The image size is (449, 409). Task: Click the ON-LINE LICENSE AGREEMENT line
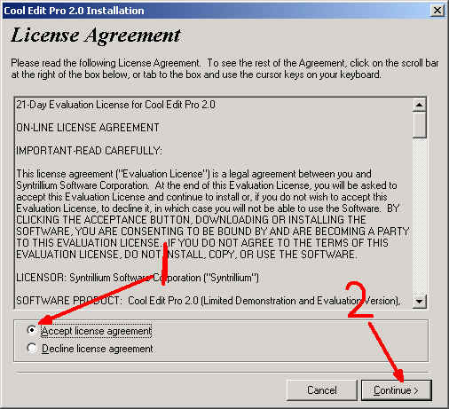[88, 128]
